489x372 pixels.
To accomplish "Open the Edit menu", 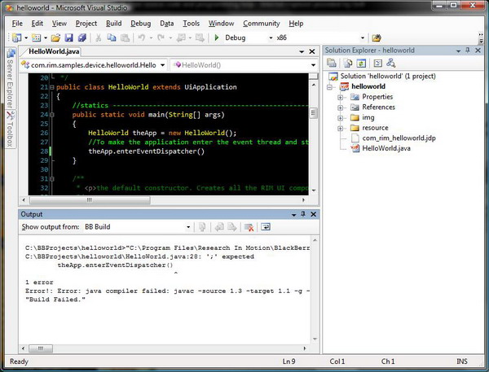I will (37, 24).
